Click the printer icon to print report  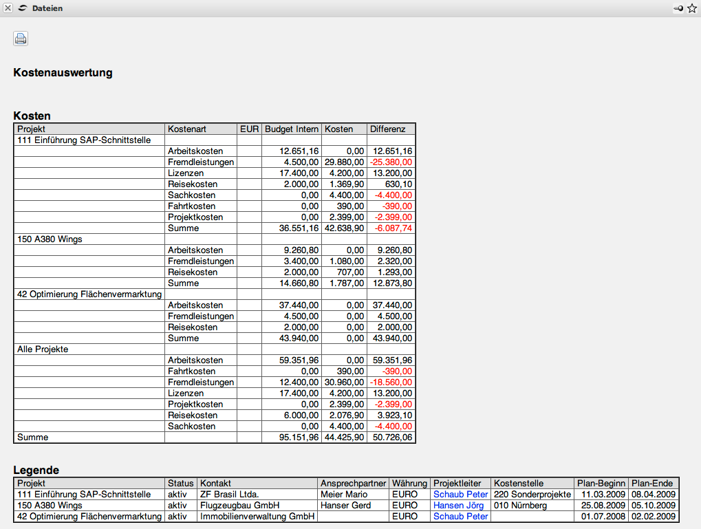[x=21, y=39]
